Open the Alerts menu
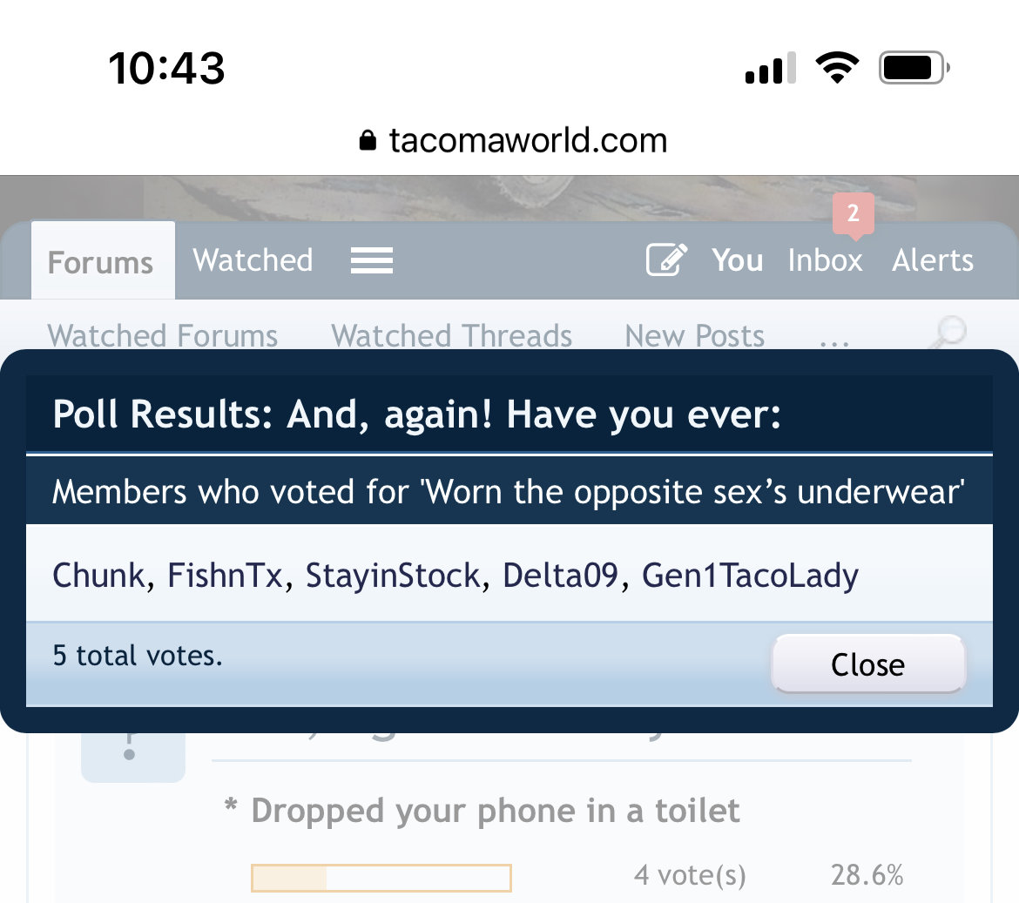This screenshot has width=1019, height=903. click(933, 260)
